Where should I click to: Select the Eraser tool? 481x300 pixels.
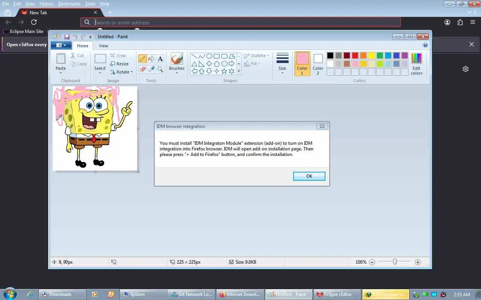coord(142,69)
